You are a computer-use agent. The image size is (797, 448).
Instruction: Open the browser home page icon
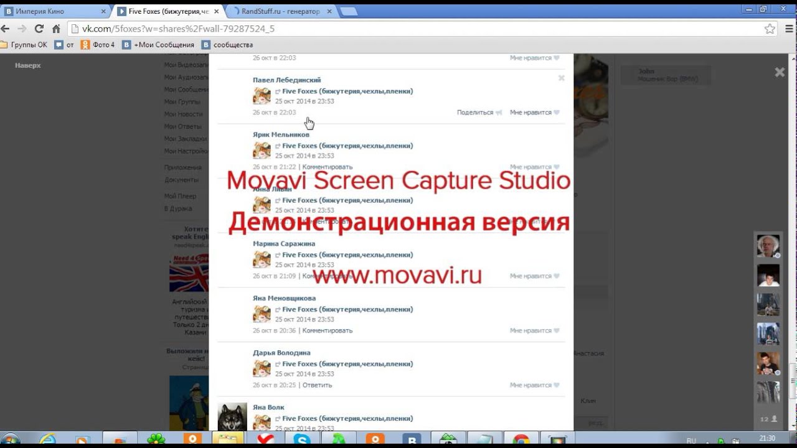click(56, 29)
